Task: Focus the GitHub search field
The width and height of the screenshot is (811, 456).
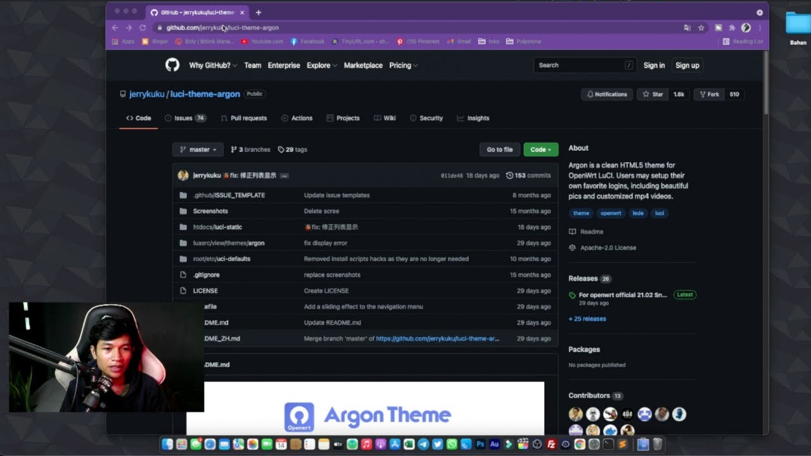Action: pyautogui.click(x=585, y=65)
